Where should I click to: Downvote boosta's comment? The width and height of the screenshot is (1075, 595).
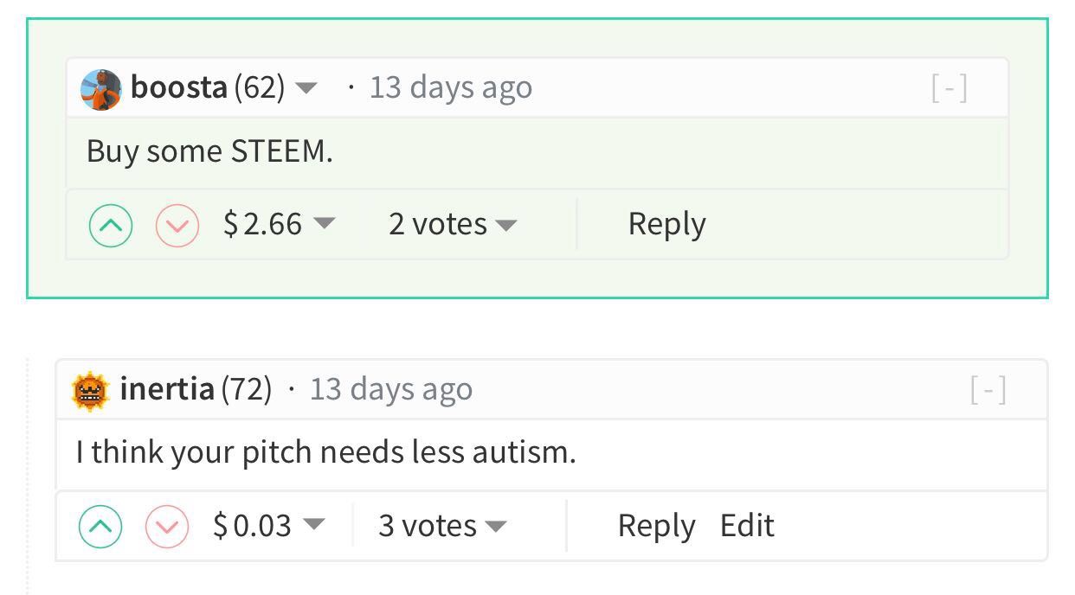(x=177, y=226)
